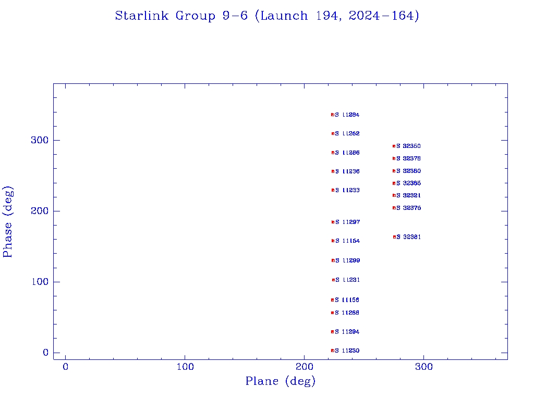
Task: Select the 'S 32381' satellite label
Action: pyautogui.click(x=409, y=237)
